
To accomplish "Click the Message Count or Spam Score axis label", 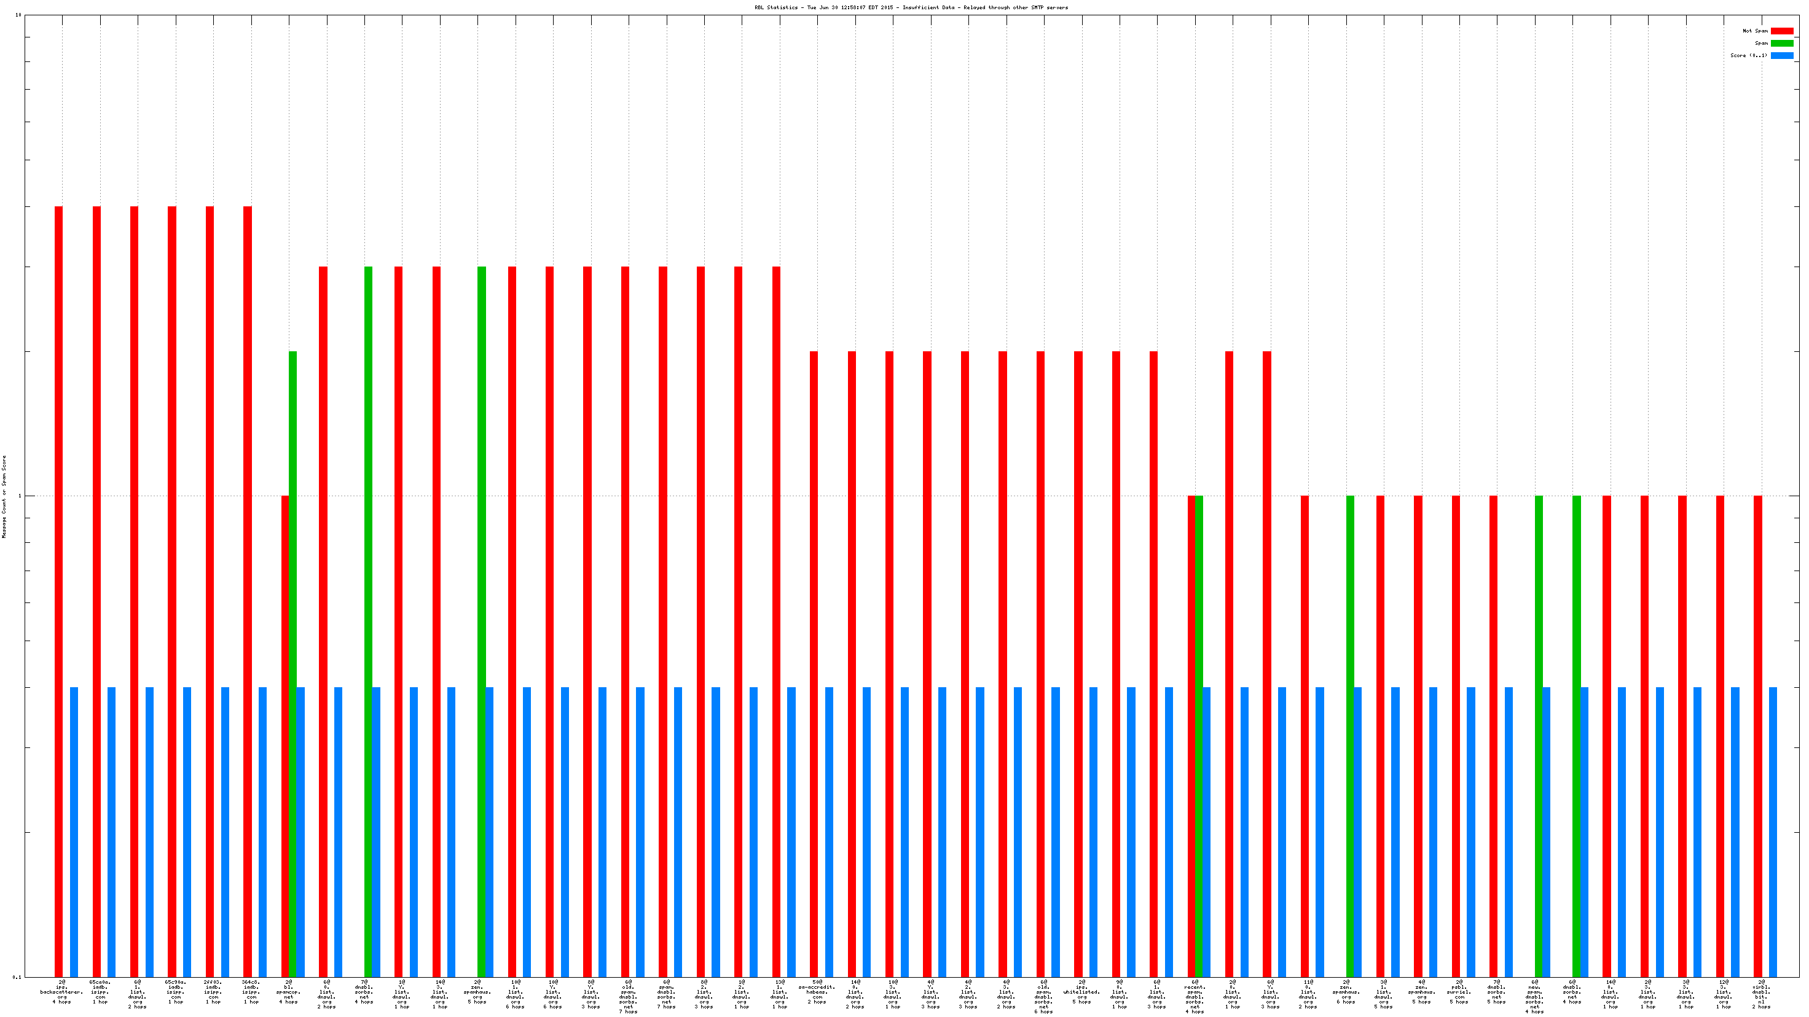I will 4,496.
